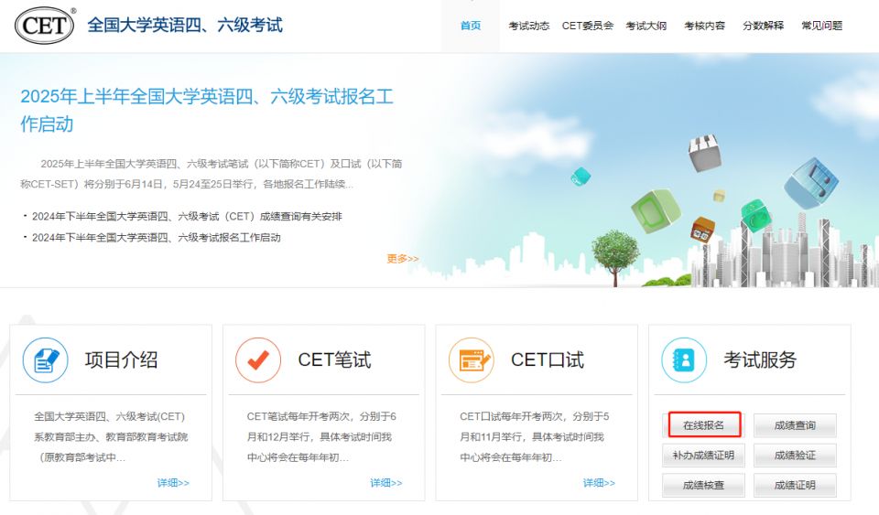Open the 成绩验证 service button
The width and height of the screenshot is (879, 515).
794,455
